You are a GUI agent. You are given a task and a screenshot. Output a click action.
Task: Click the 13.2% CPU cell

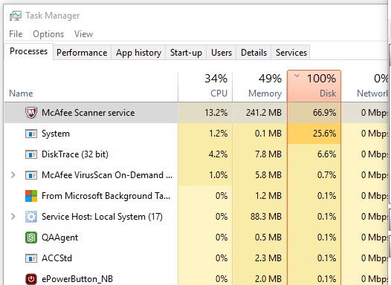pyautogui.click(x=205, y=113)
